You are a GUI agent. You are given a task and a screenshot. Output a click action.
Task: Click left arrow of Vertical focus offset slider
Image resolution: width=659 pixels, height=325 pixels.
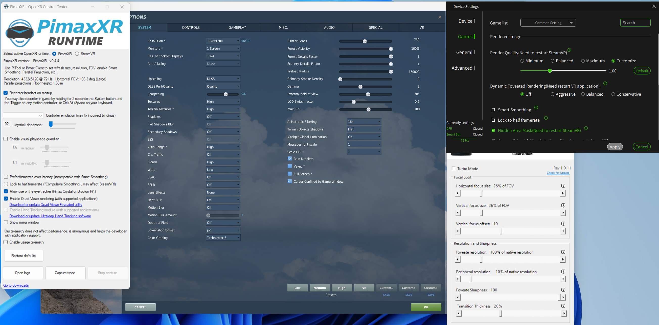458,231
